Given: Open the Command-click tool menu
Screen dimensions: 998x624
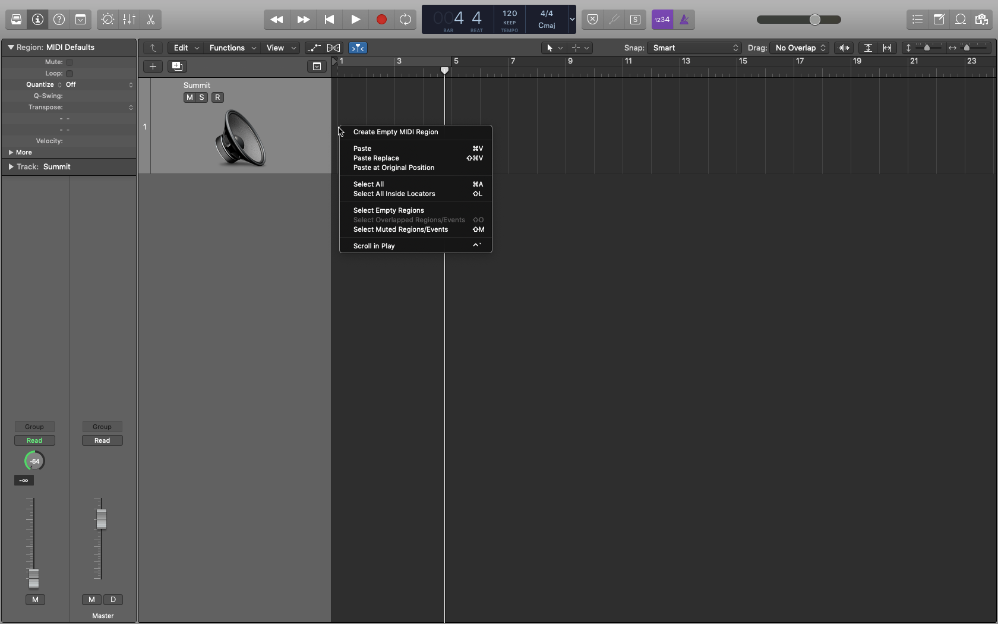Looking at the screenshot, I should click(580, 48).
